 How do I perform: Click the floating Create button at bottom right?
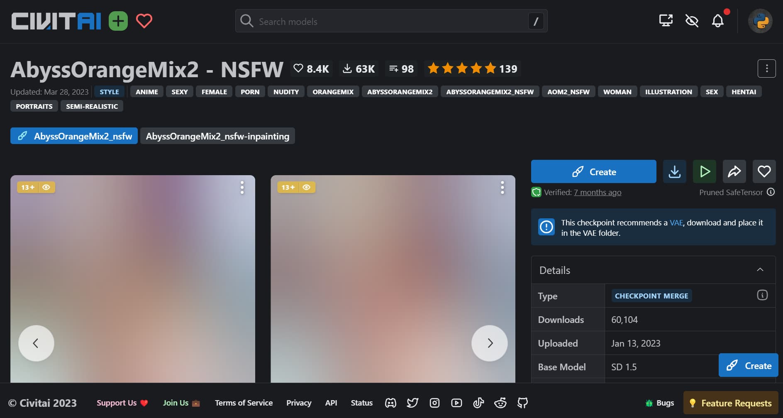click(x=748, y=365)
